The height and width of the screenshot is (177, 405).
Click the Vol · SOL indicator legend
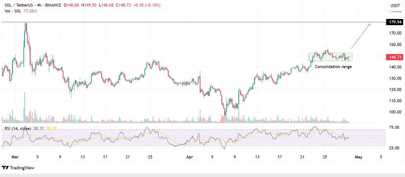(14, 11)
